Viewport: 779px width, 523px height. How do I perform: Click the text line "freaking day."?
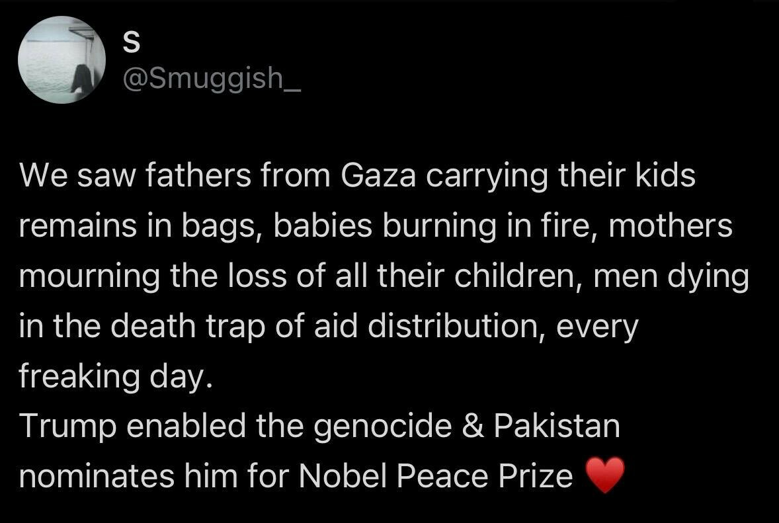[116, 376]
